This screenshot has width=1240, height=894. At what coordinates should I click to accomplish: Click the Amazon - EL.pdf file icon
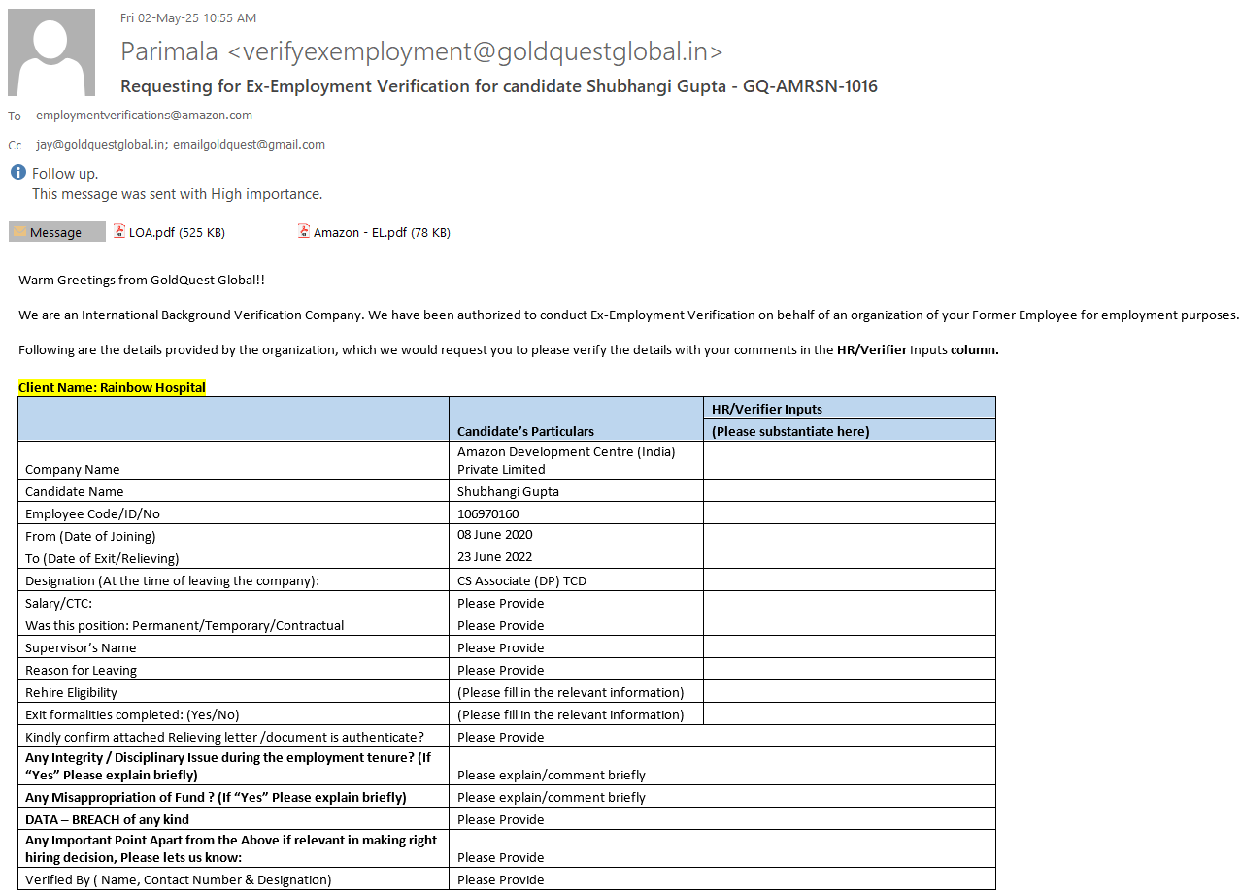[304, 232]
